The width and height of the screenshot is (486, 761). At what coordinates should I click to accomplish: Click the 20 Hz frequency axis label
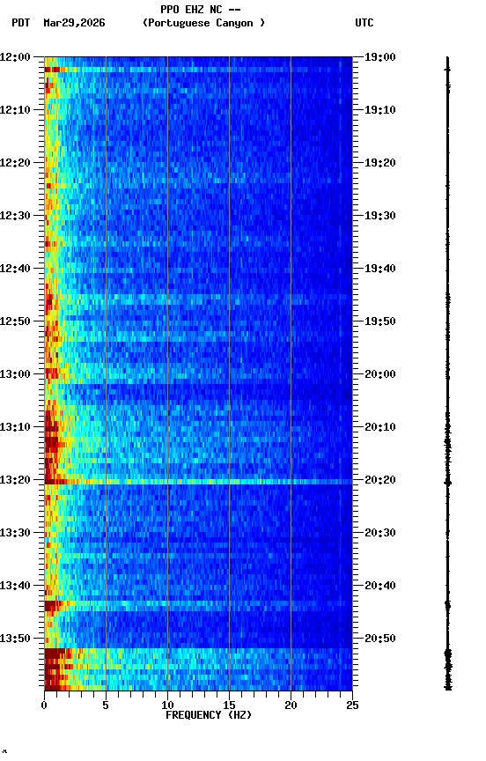click(291, 706)
